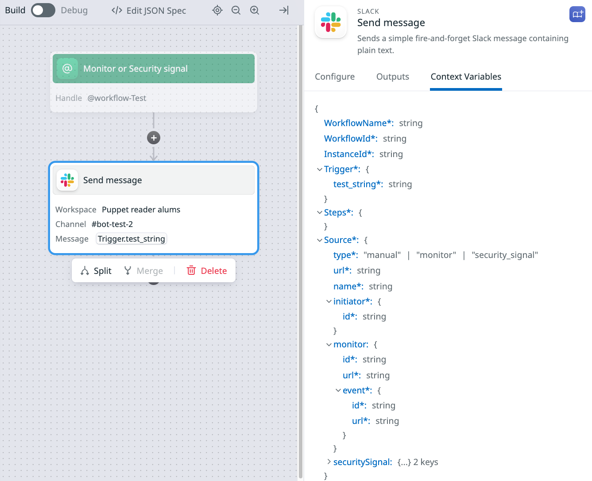Collapse the side panel with arrow icon
The height and width of the screenshot is (481, 592).
tap(284, 10)
